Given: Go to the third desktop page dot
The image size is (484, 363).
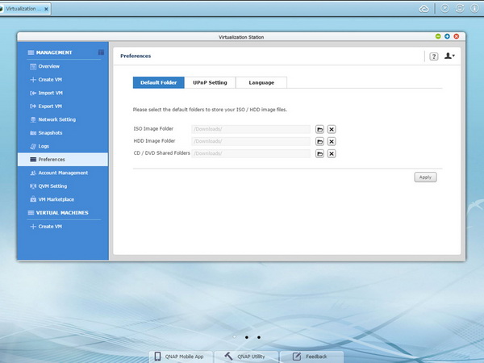Looking at the screenshot, I should 259,337.
